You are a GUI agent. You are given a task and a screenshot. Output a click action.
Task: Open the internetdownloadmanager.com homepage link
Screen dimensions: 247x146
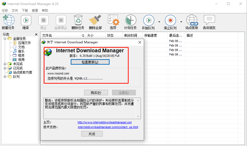pos(105,122)
